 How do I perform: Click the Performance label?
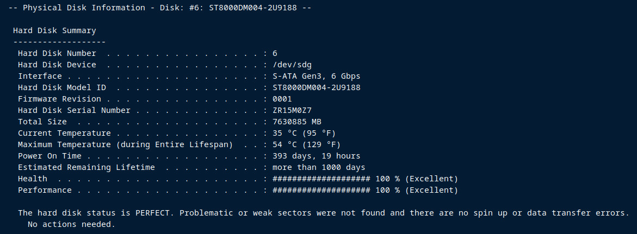(45, 190)
